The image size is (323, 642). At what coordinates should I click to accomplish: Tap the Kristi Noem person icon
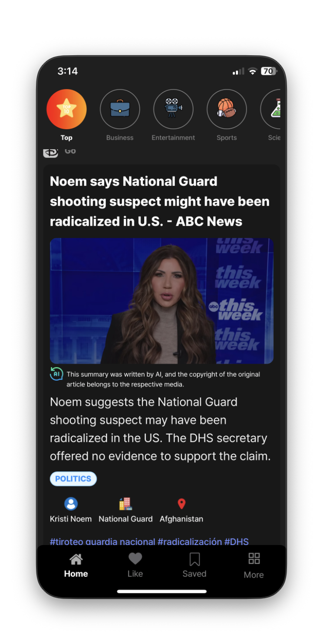[71, 504]
